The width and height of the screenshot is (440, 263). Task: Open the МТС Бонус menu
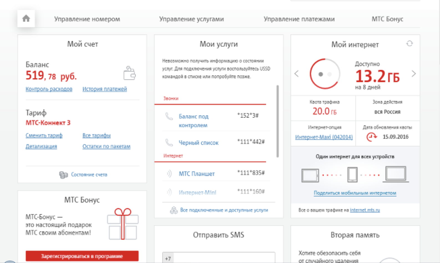tap(387, 19)
